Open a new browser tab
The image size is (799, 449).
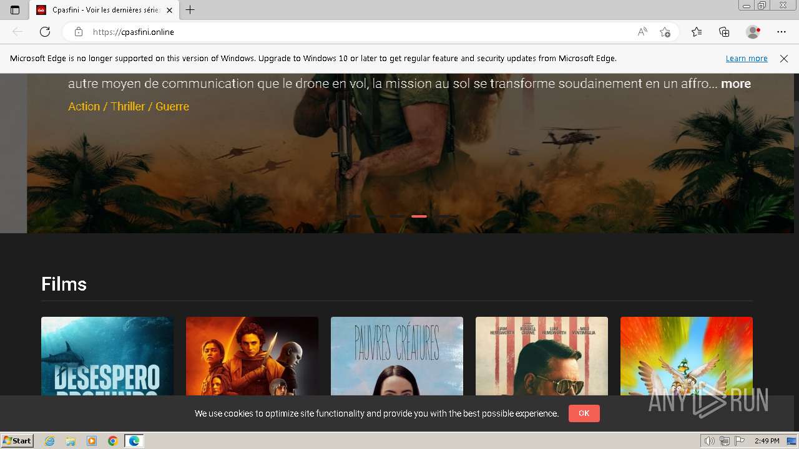point(190,10)
